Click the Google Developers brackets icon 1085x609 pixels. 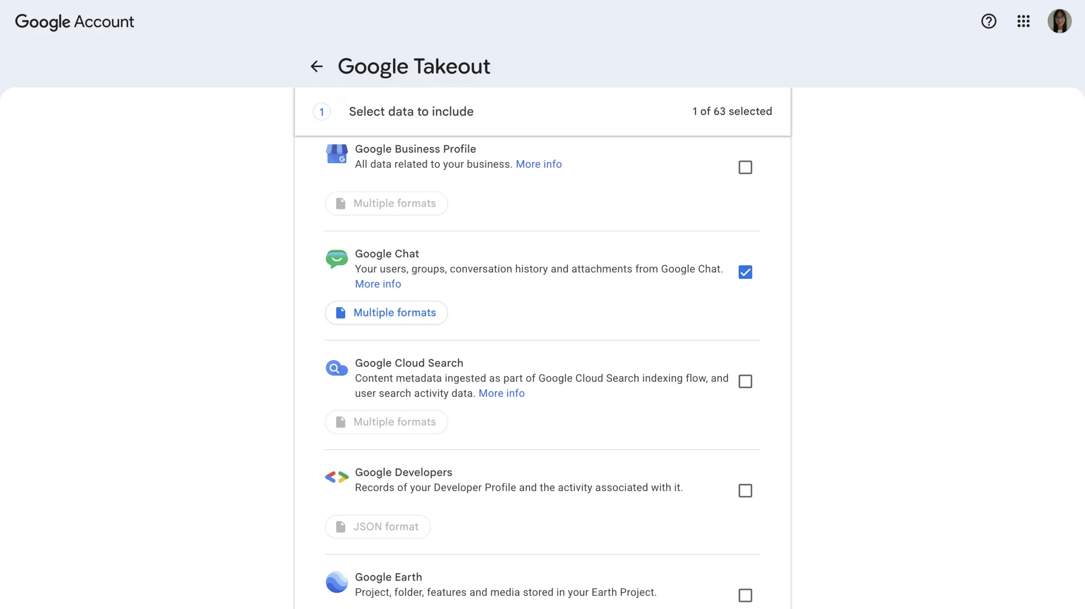[337, 477]
